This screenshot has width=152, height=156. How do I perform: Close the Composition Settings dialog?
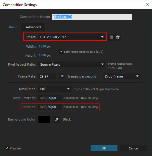click(147, 4)
